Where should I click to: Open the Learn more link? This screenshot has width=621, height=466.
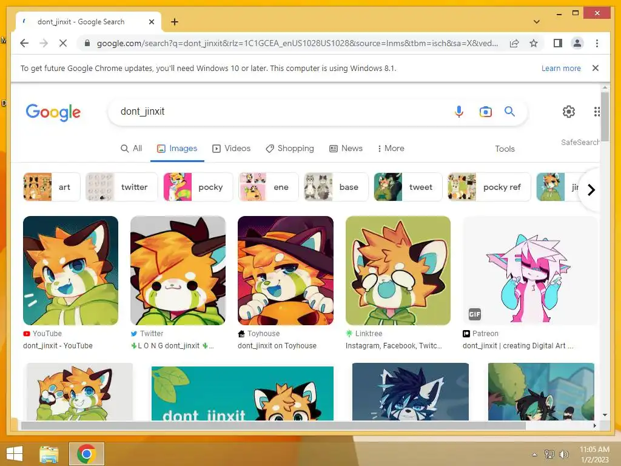pyautogui.click(x=561, y=68)
